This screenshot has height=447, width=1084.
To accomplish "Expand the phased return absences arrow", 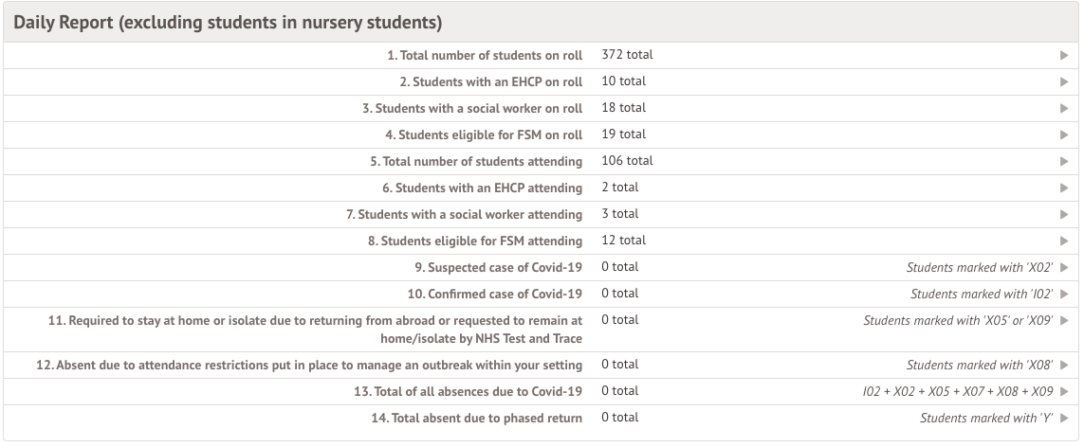I will click(x=1064, y=419).
